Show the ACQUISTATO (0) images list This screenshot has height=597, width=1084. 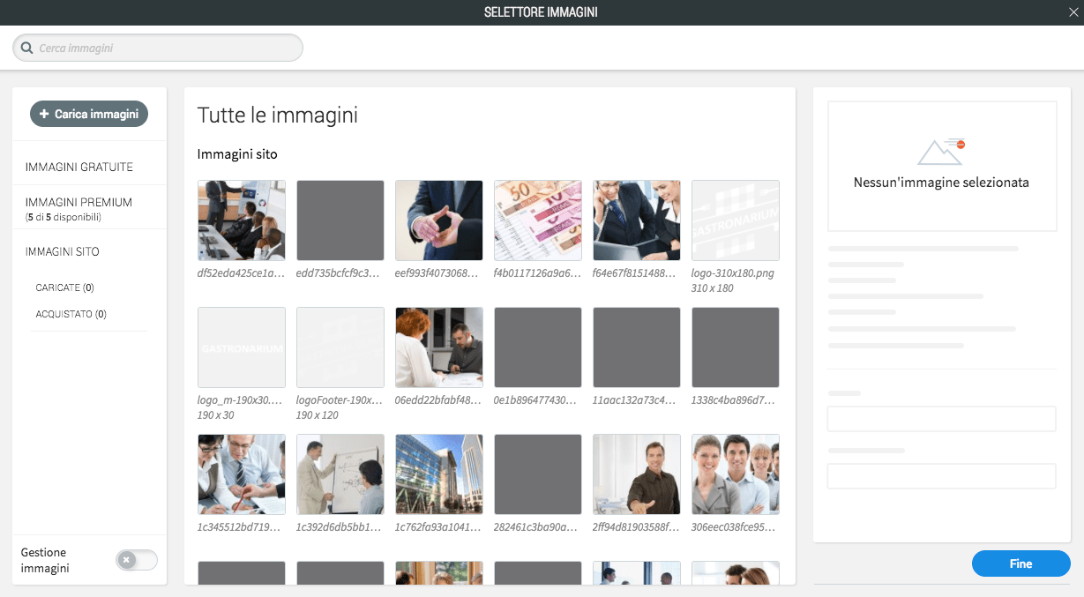coord(71,314)
